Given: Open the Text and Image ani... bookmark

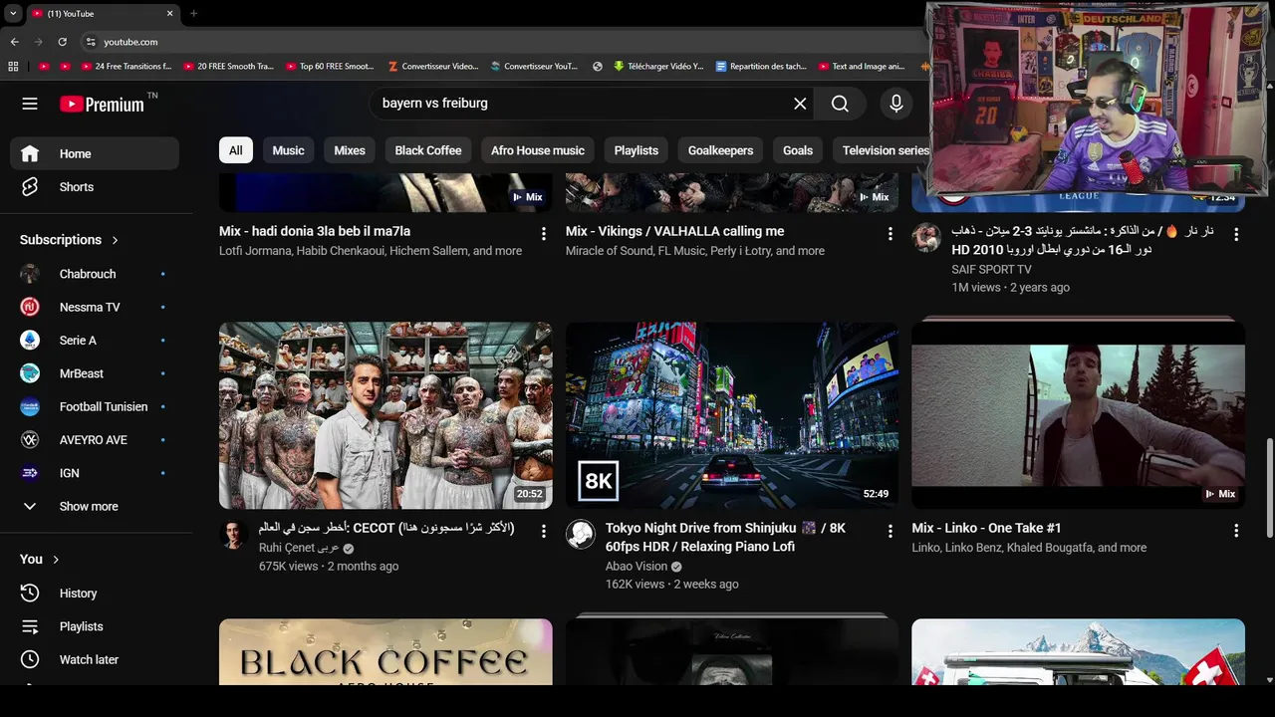Looking at the screenshot, I should 862,67.
